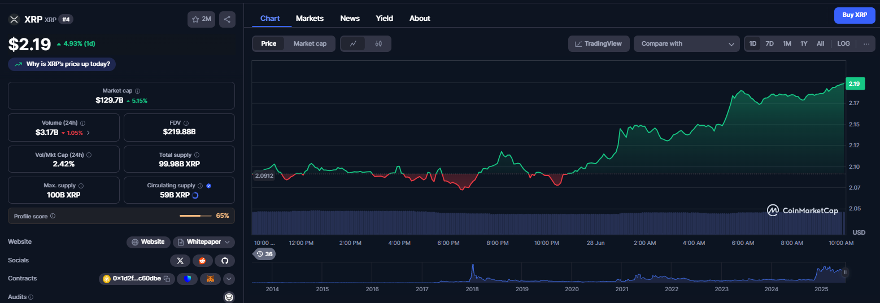Set chart range to 7D

coord(769,43)
